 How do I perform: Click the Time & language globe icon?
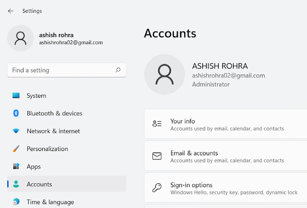(x=16, y=201)
